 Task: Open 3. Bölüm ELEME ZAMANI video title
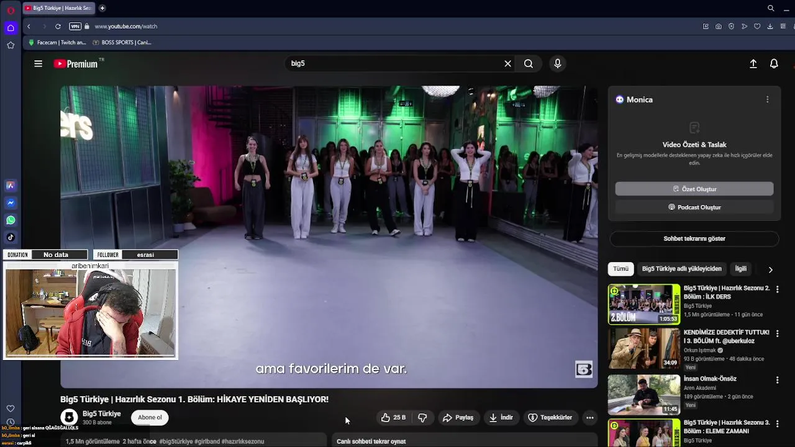pyautogui.click(x=727, y=427)
